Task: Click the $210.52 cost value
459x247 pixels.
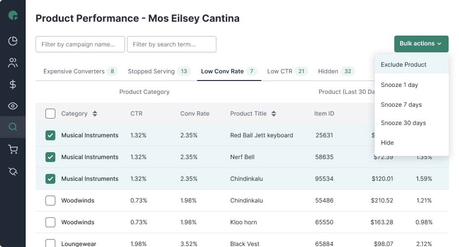Action: coord(382,201)
